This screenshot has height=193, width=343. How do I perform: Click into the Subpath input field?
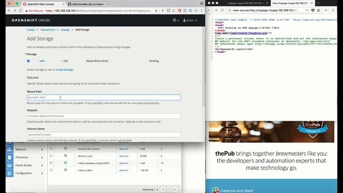click(x=103, y=116)
